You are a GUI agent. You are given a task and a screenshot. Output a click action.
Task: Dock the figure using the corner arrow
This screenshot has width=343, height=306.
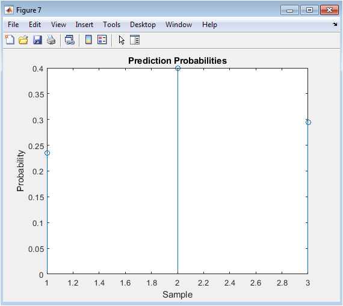click(335, 25)
